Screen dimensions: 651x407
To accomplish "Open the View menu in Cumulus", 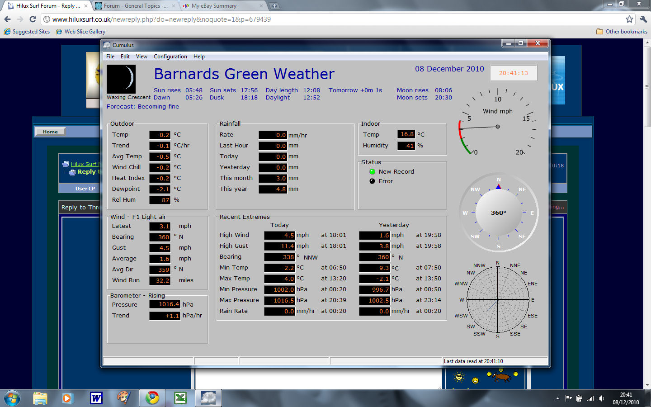I will (x=142, y=57).
